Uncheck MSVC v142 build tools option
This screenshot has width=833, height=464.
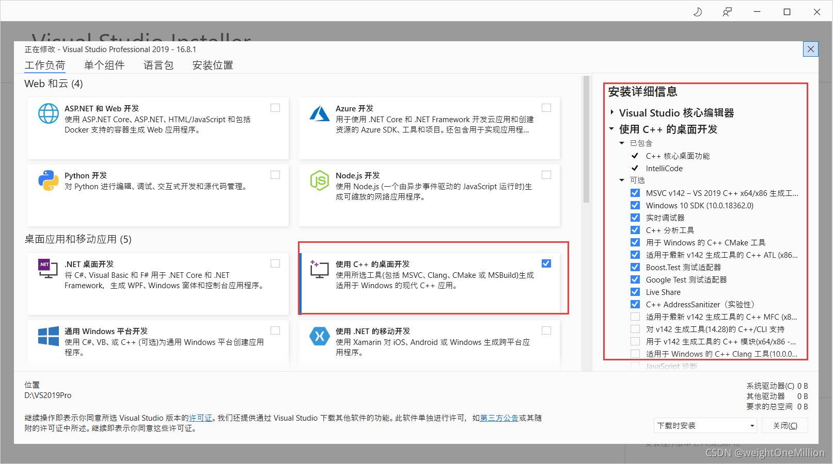click(x=635, y=193)
